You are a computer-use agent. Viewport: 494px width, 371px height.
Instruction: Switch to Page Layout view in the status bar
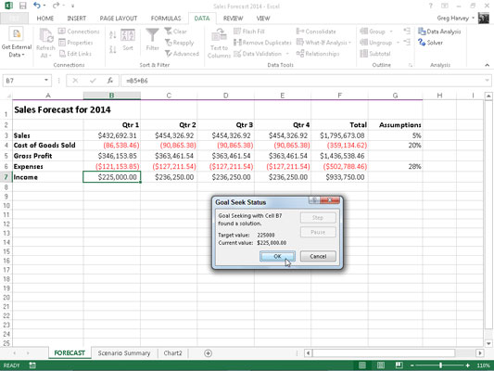pos(381,365)
